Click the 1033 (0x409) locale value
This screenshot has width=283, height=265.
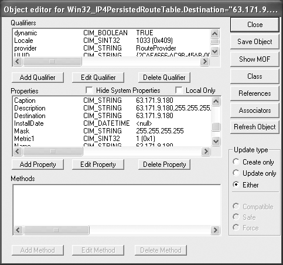click(x=154, y=41)
